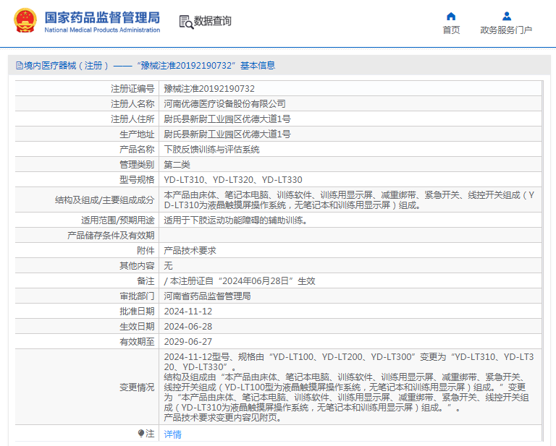The width and height of the screenshot is (556, 446).
Task: Click the 注册人住所 address value
Action: pos(227,119)
